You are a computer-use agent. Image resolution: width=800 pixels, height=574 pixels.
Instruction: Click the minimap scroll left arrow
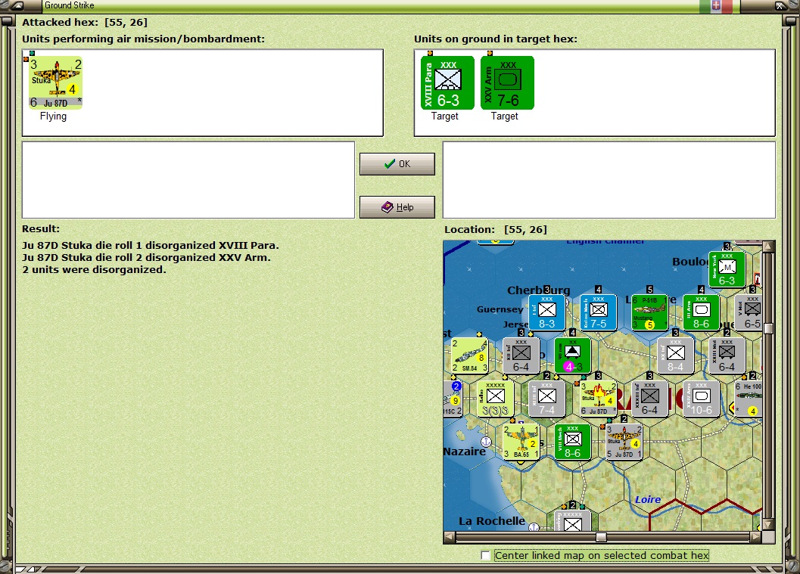[450, 537]
